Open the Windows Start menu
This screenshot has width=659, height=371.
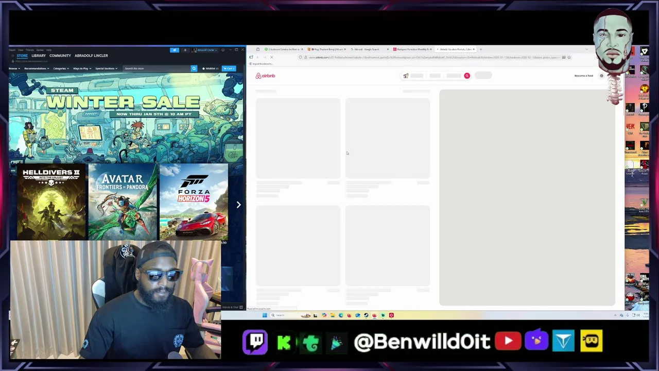pos(265,315)
